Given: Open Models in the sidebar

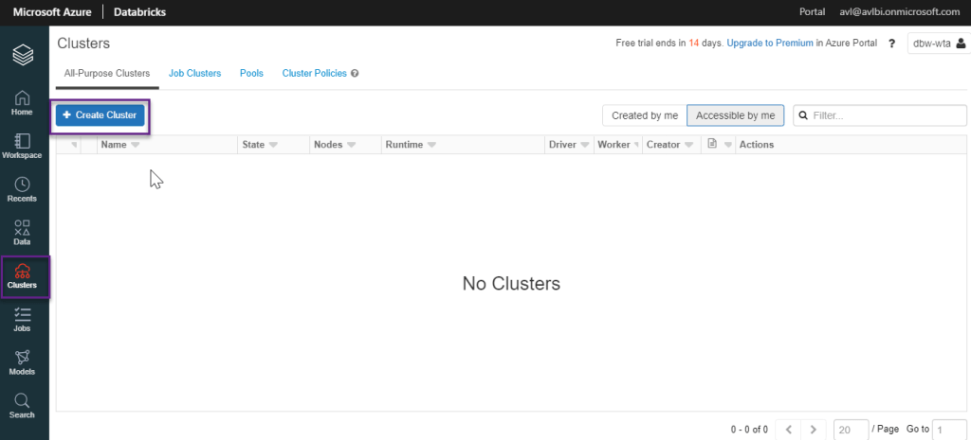Looking at the screenshot, I should click(x=22, y=361).
